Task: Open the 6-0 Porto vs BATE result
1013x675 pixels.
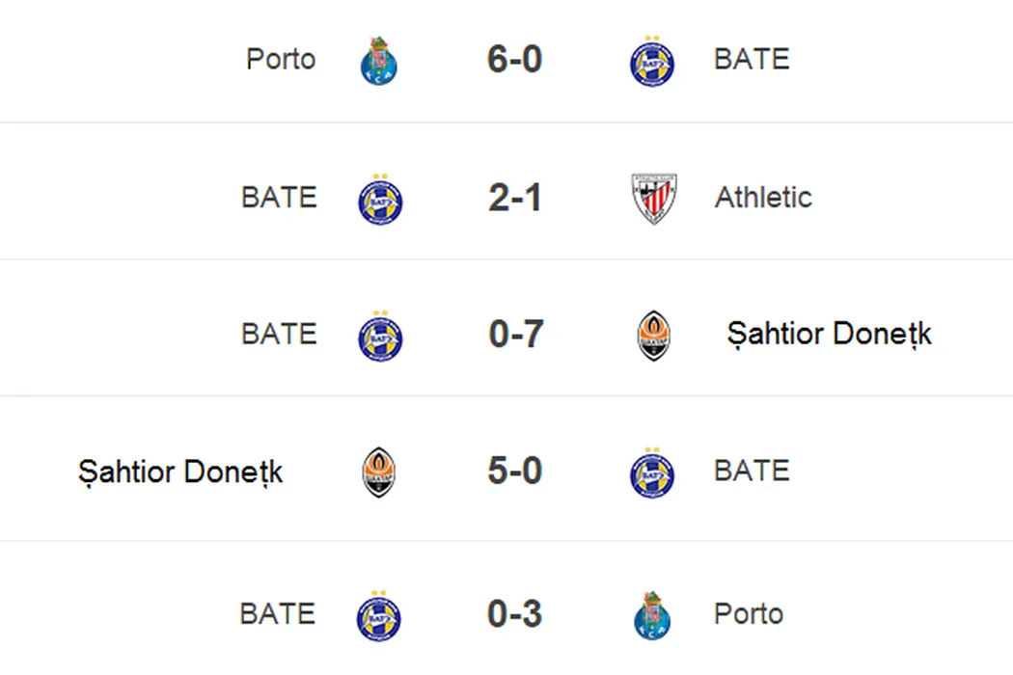Action: point(515,60)
